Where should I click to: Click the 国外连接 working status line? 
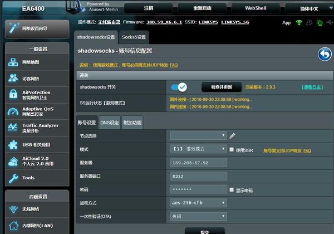[x=211, y=100]
